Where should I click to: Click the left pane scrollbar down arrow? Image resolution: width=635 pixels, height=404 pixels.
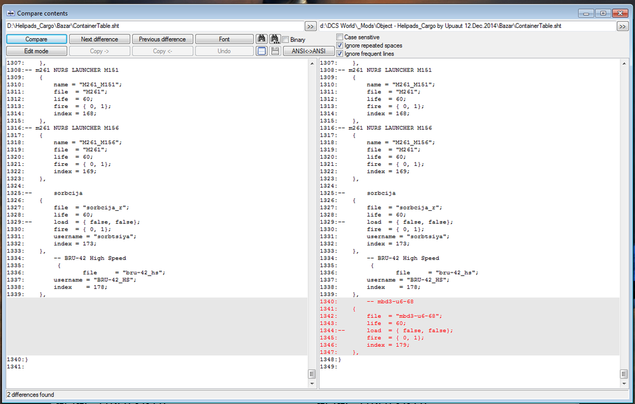(x=312, y=383)
